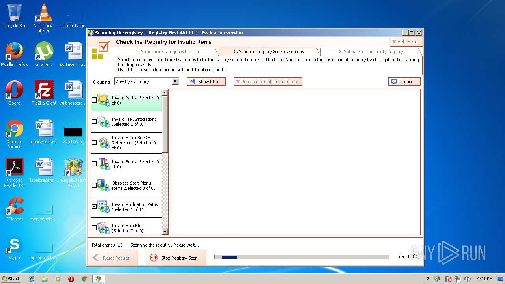Check the Invalid Help Files checkbox
The width and height of the screenshot is (505, 284).
point(94,228)
